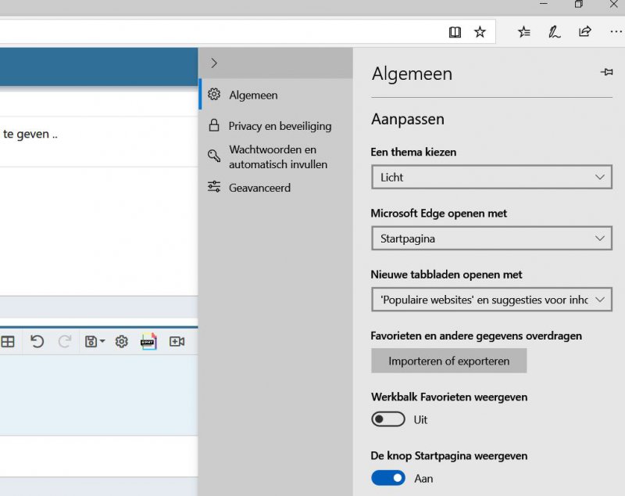Viewport: 625px width, 496px height.
Task: Minimize the Edge browser window
Action: [x=544, y=4]
